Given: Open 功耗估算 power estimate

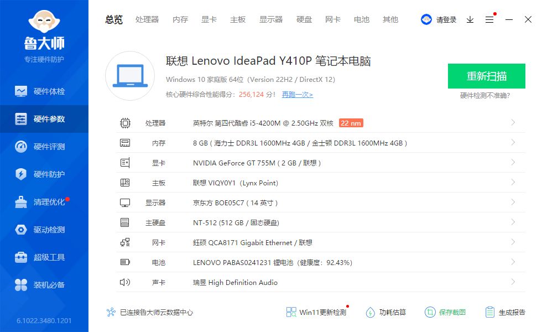Looking at the screenshot, I should click(x=386, y=312).
